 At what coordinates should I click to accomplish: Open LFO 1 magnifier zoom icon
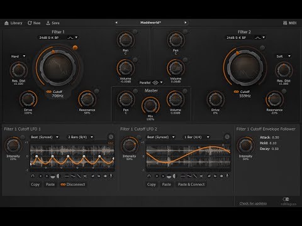111,137
